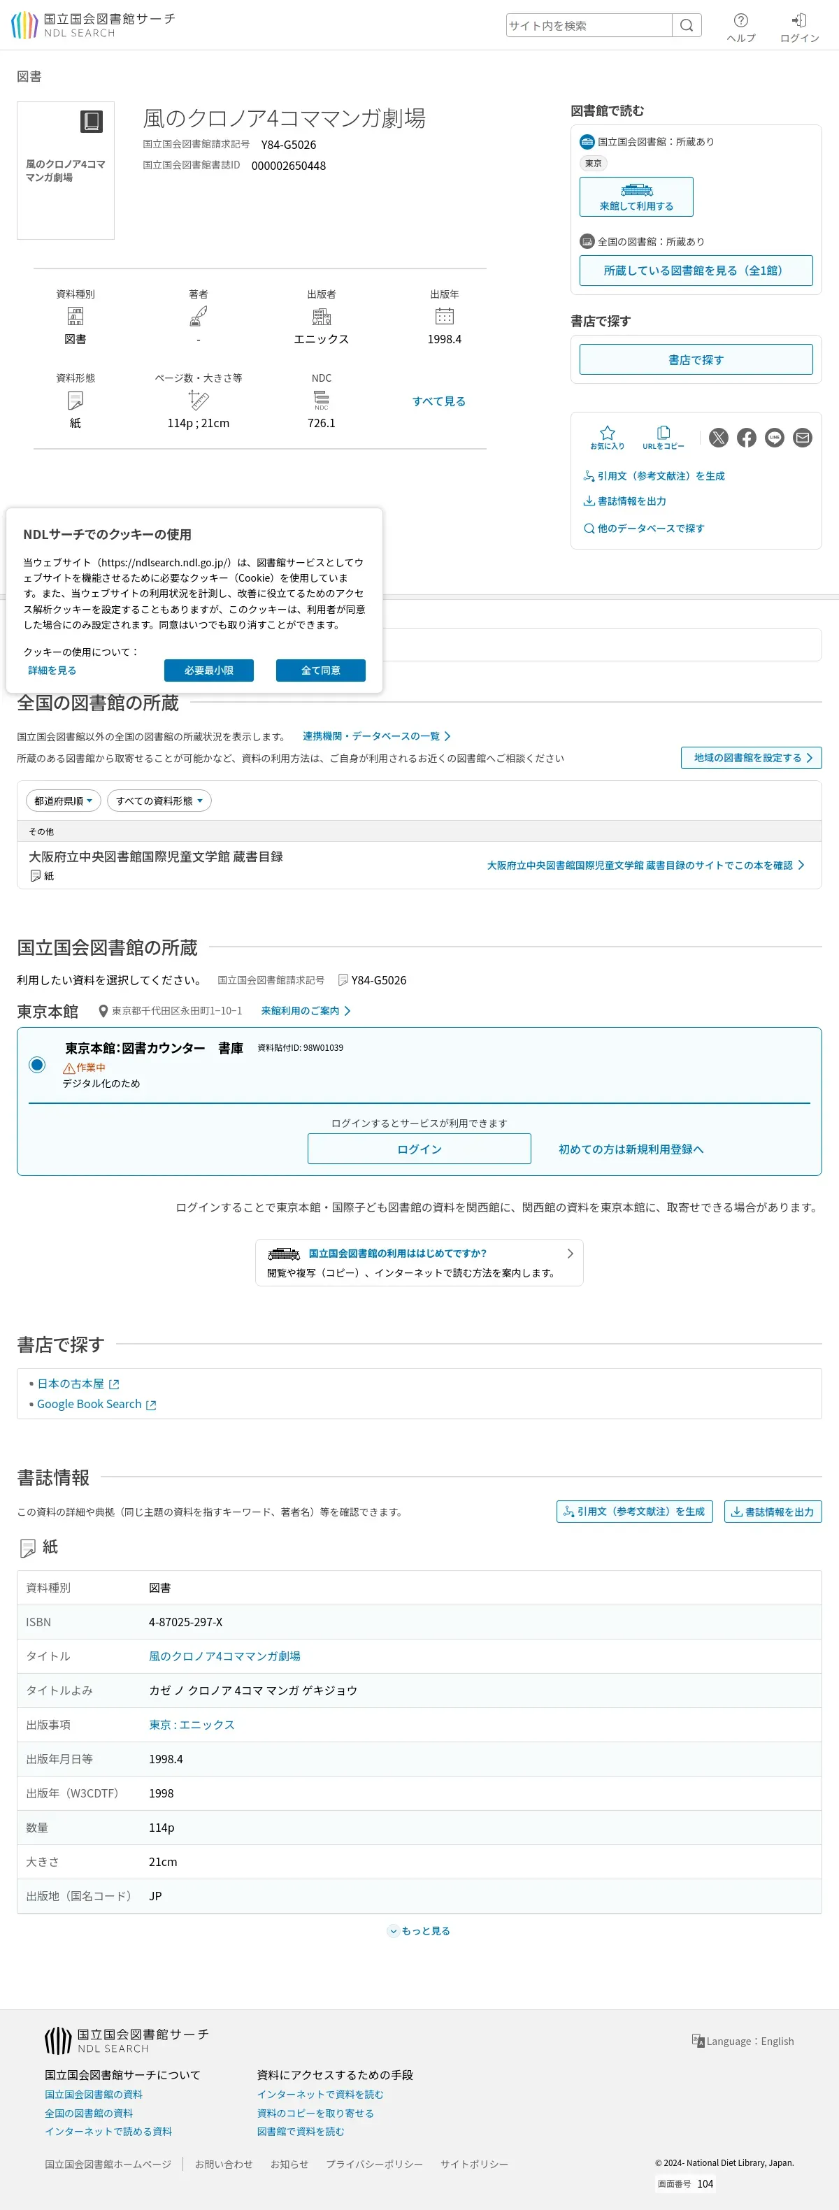The image size is (839, 2210).
Task: Share on X (Twitter) icon
Action: tap(719, 438)
